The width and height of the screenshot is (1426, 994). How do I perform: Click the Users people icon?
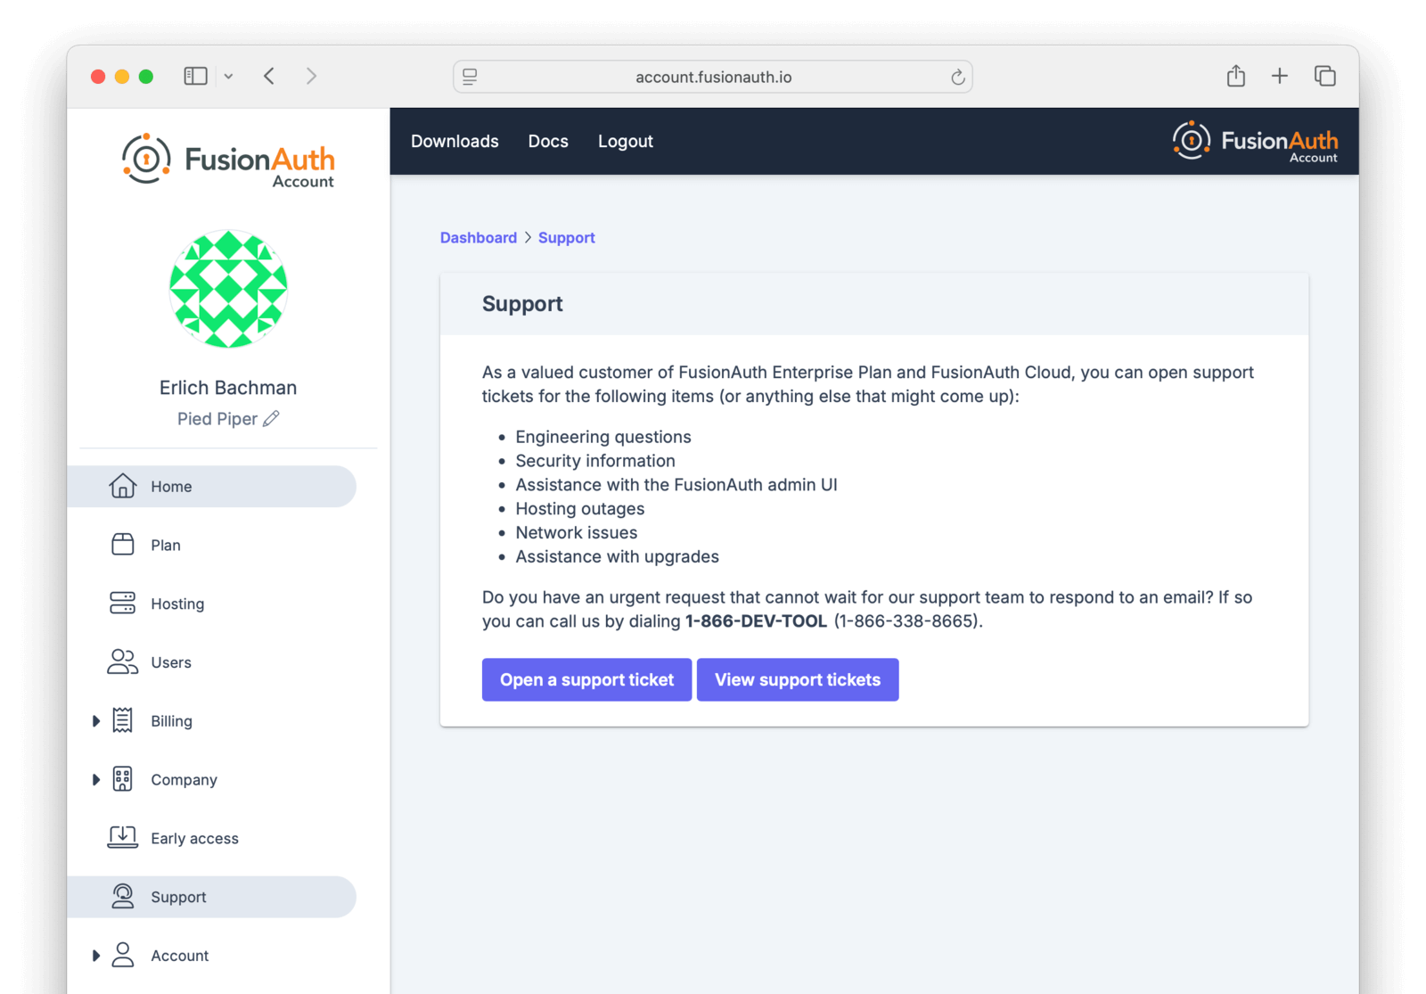click(x=123, y=661)
